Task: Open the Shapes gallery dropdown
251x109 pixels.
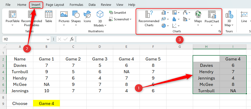Action: tap(76, 25)
